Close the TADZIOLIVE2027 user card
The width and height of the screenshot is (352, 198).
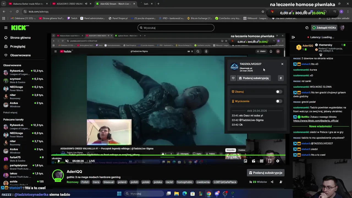tap(282, 64)
